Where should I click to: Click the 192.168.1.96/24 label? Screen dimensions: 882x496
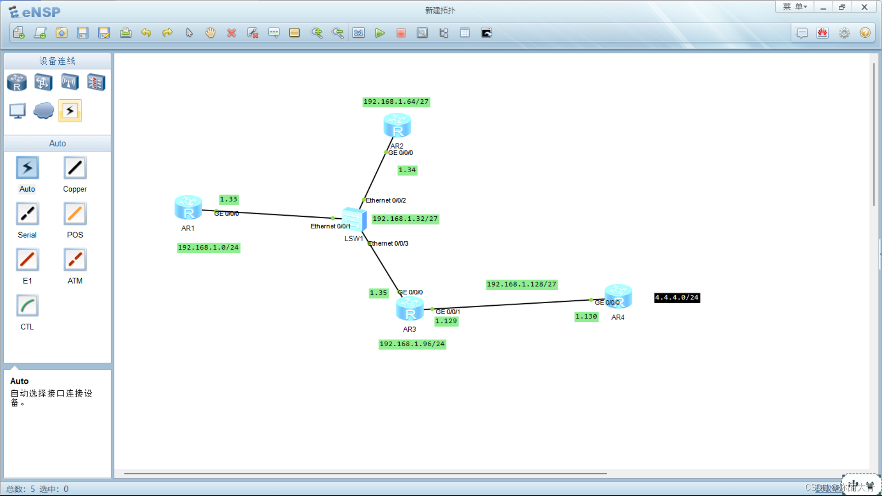coord(412,344)
